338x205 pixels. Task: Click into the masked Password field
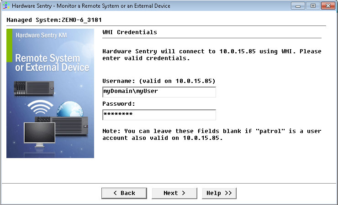(x=159, y=114)
